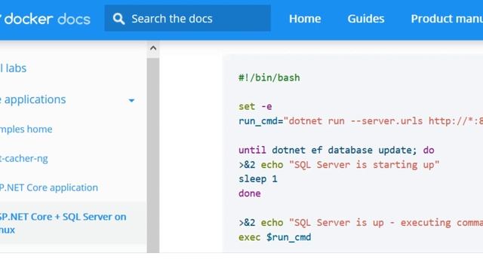
Task: Click the "SQL Server is up" echo line
Action: click(x=361, y=223)
